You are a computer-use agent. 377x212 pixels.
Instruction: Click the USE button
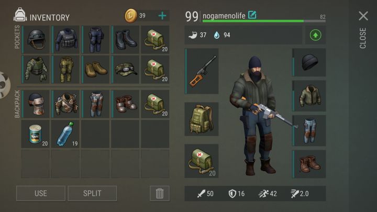[41, 193]
